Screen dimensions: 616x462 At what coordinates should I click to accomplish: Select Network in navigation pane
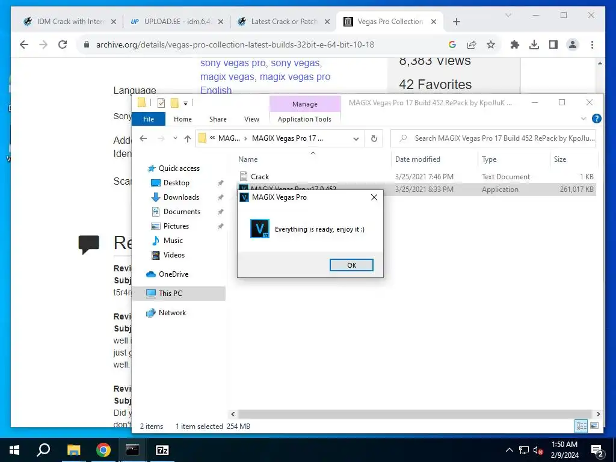[172, 313]
